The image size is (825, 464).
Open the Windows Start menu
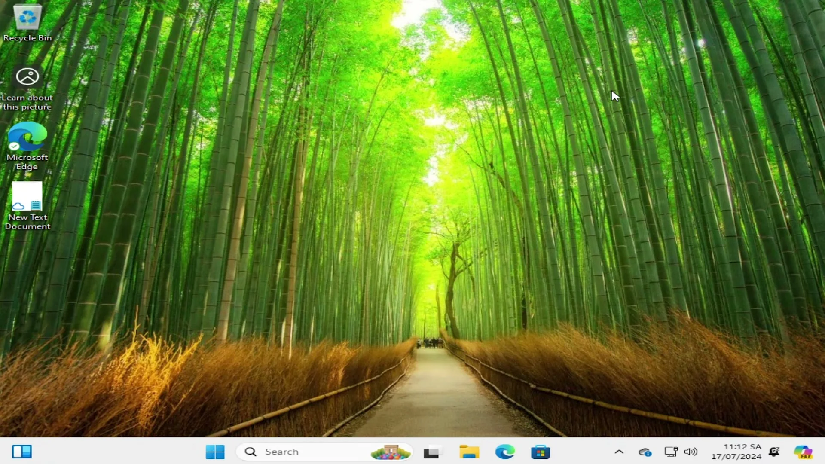[215, 452]
